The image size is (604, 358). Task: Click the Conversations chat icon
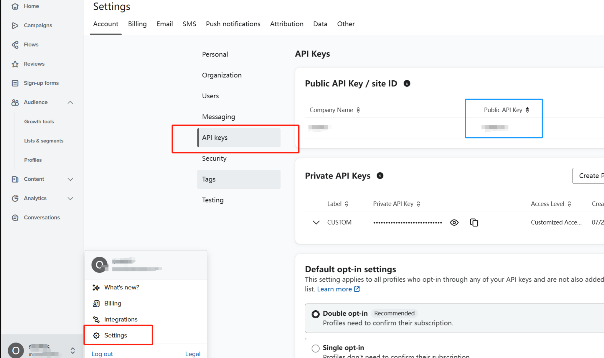click(x=15, y=218)
